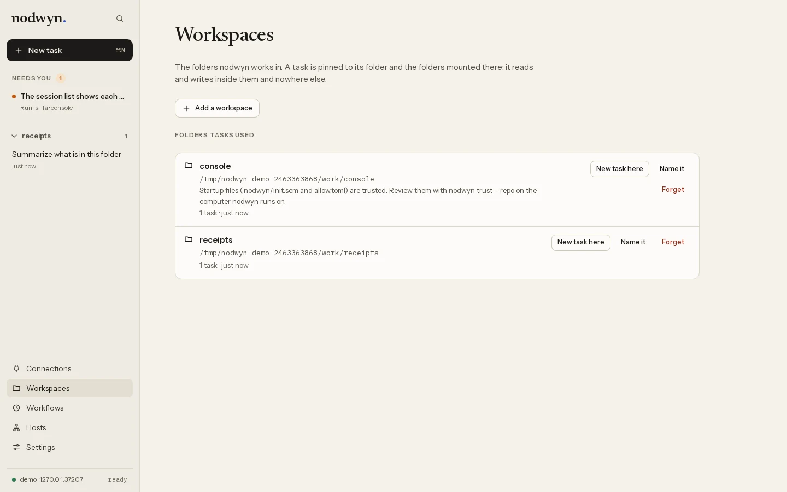The width and height of the screenshot is (787, 492).
Task: Click the receipts folder icon in list
Action: coord(189,239)
